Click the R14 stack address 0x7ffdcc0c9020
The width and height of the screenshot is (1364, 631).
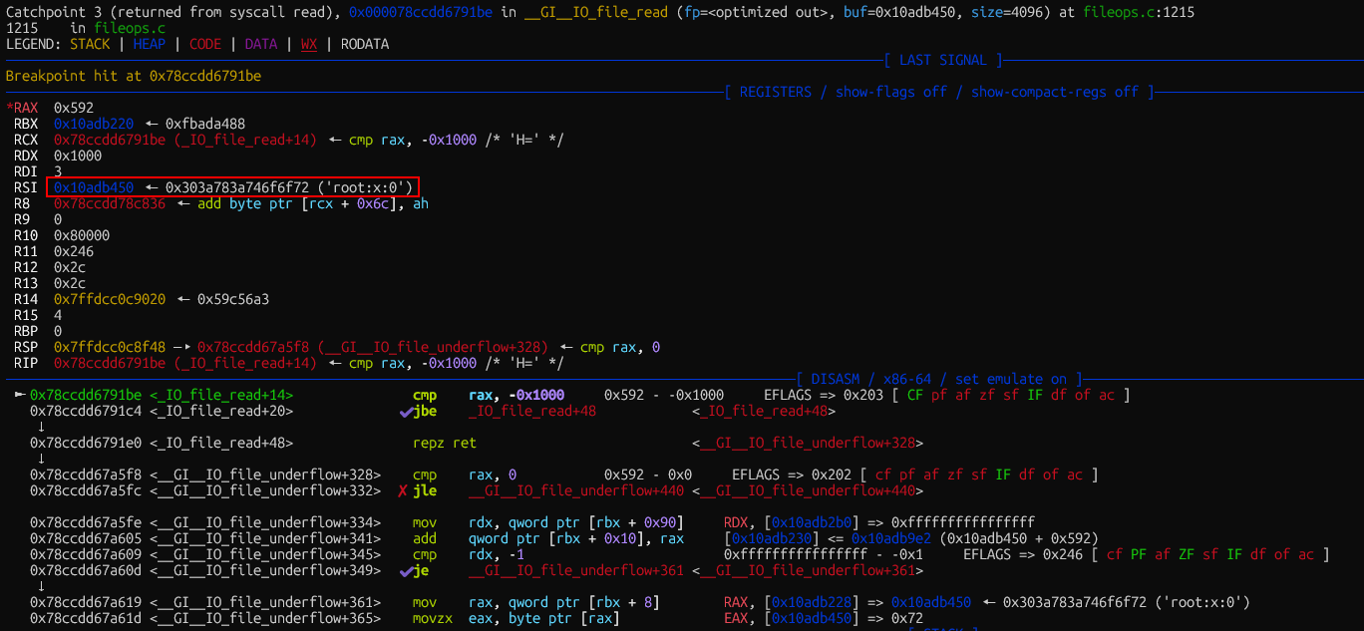110,299
